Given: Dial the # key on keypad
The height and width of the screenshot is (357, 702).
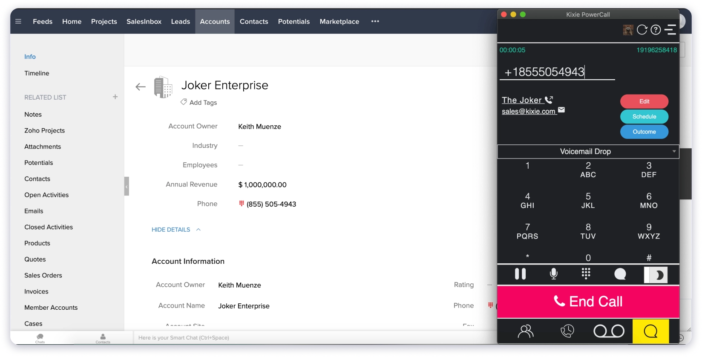Looking at the screenshot, I should click(649, 258).
